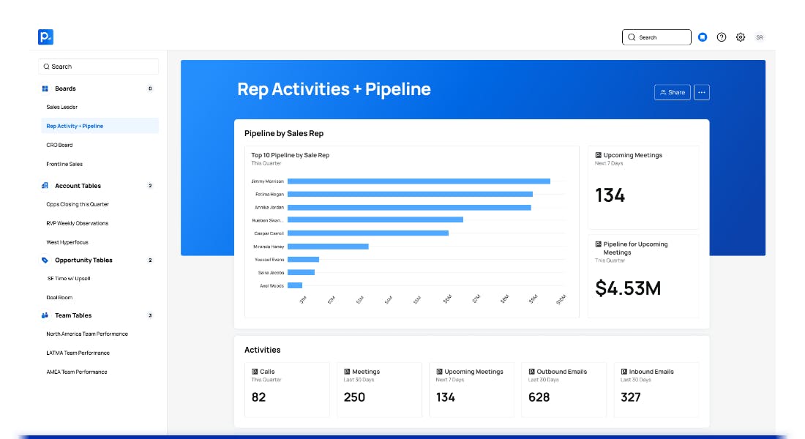Click the People.ai logo icon
The image size is (805, 439).
click(x=45, y=37)
